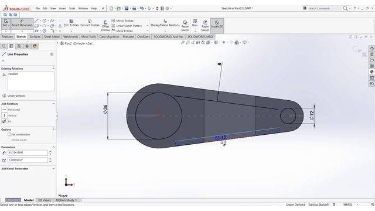375x211 pixels.
Task: Open the 3D Views bottom tab
Action: [x=45, y=200]
